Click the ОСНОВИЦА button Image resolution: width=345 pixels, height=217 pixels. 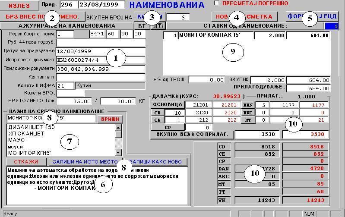(x=168, y=105)
